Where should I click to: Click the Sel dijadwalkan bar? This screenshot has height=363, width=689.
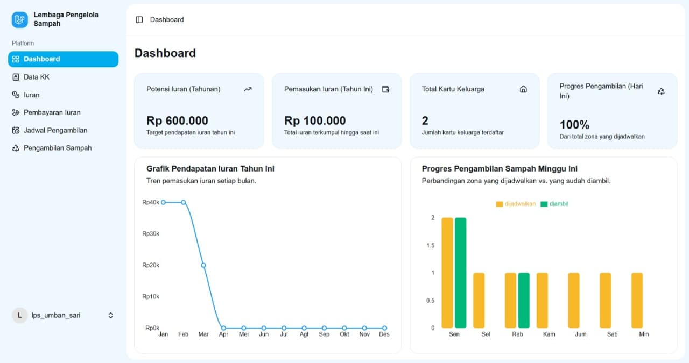point(479,300)
